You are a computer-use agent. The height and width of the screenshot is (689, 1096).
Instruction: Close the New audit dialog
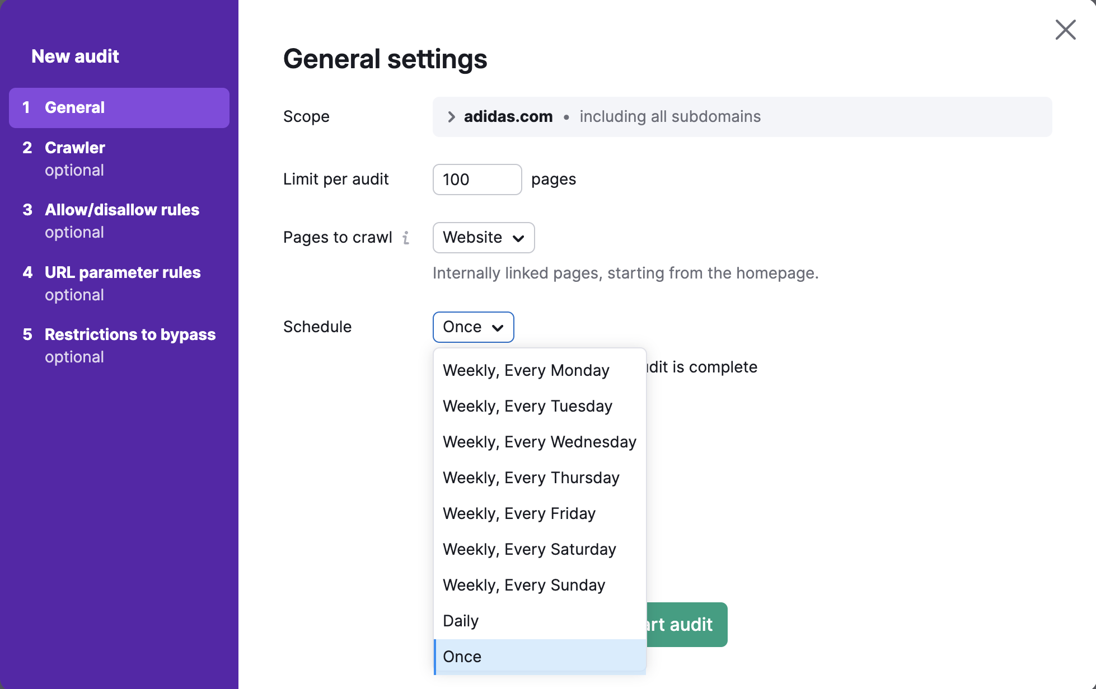1065,30
